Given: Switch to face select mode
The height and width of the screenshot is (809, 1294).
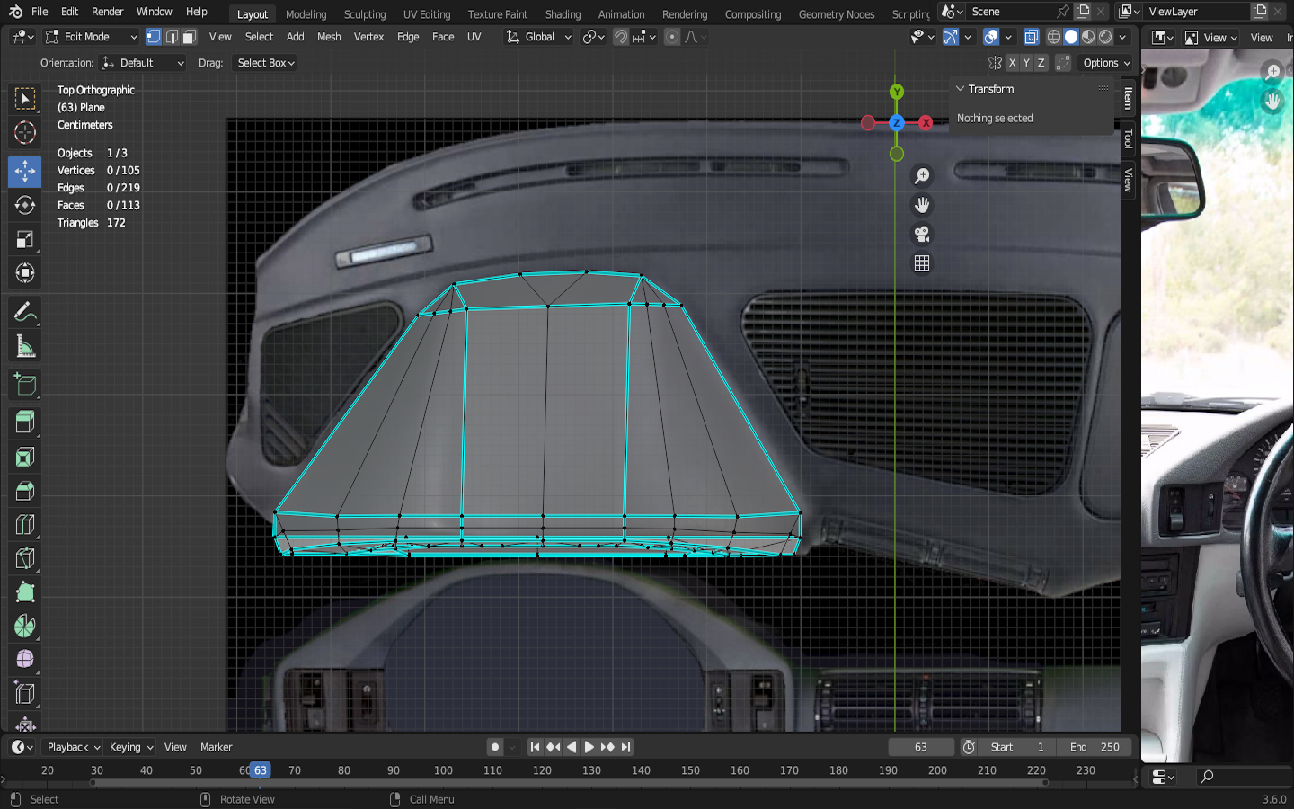Looking at the screenshot, I should pyautogui.click(x=189, y=37).
